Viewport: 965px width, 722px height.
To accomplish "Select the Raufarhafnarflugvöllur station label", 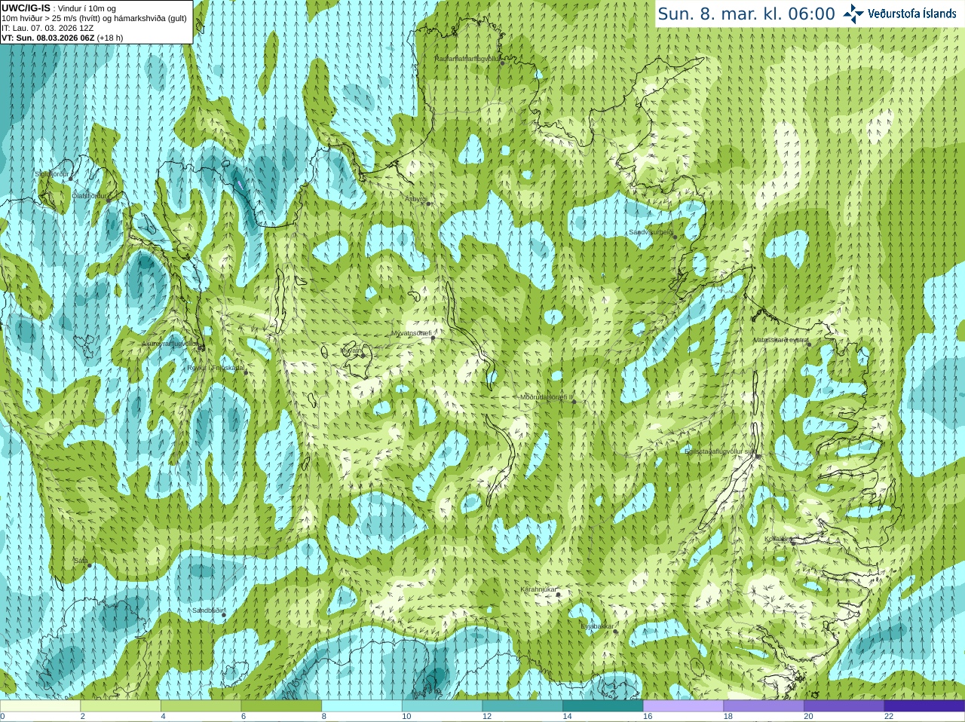I will point(467,58).
